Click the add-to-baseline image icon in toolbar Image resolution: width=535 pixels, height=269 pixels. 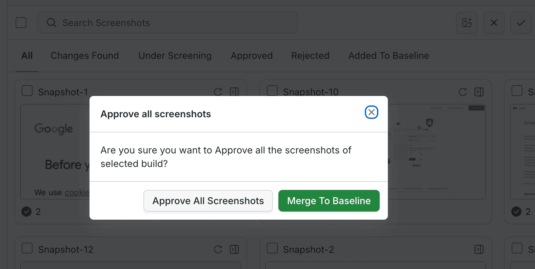(467, 23)
